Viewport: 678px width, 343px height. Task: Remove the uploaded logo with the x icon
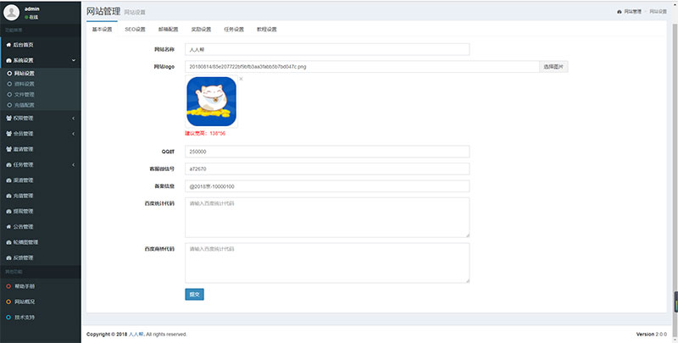pos(241,79)
